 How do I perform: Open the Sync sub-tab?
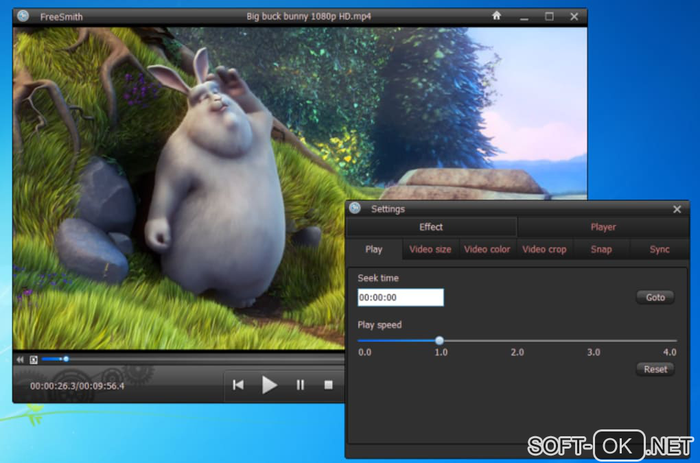[659, 250]
